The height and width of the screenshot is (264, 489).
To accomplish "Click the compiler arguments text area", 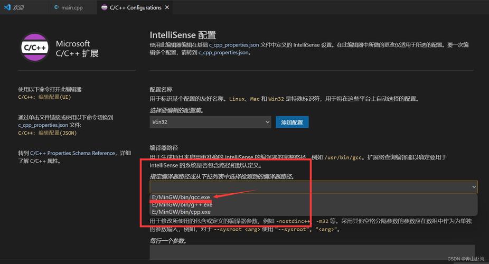I will click(312, 252).
